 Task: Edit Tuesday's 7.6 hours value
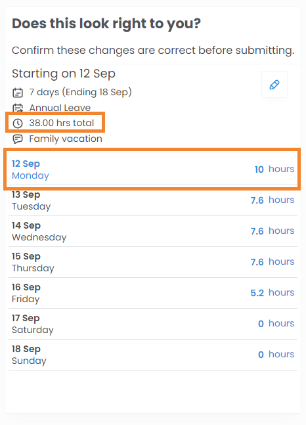[x=257, y=200]
